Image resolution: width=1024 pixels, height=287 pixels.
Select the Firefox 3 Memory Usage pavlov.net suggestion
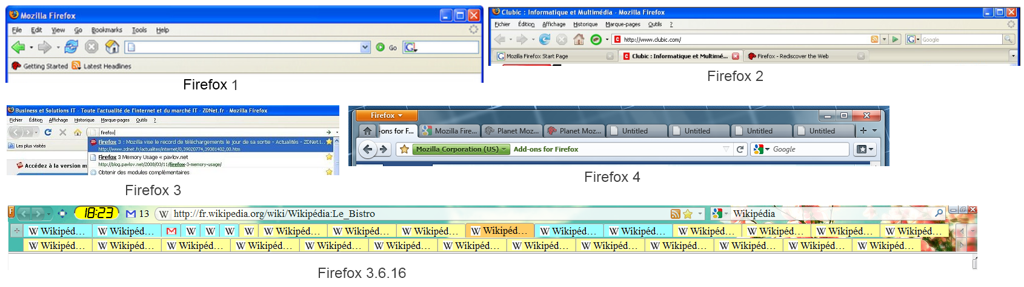[x=211, y=160]
